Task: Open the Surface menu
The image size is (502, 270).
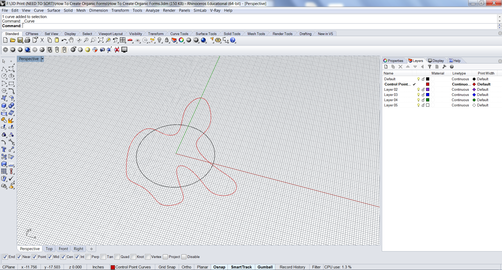Action: [54, 10]
